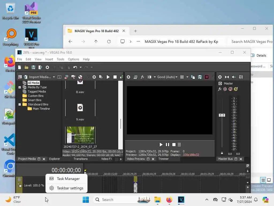Click Remove Unused Media icon in Project Media
The image size is (274, 206).
pyautogui.click(x=20, y=77)
